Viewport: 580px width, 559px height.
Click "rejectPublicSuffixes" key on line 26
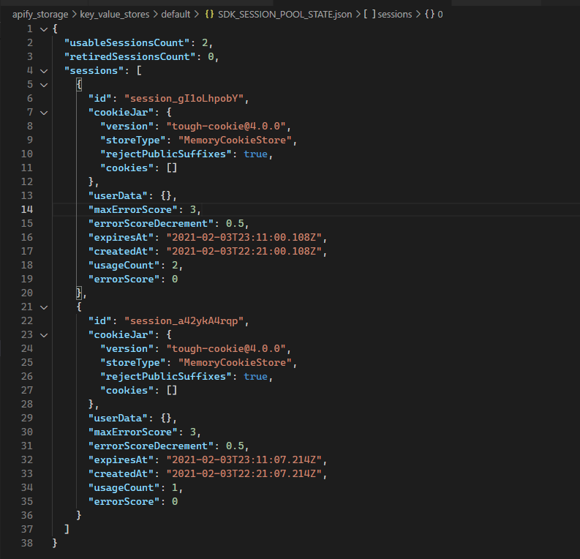166,377
